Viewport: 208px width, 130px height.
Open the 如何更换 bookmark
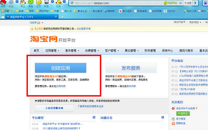[155, 11]
